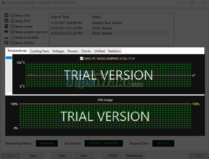Switch to the Cooling Fans tab
209x159 pixels.
point(39,51)
